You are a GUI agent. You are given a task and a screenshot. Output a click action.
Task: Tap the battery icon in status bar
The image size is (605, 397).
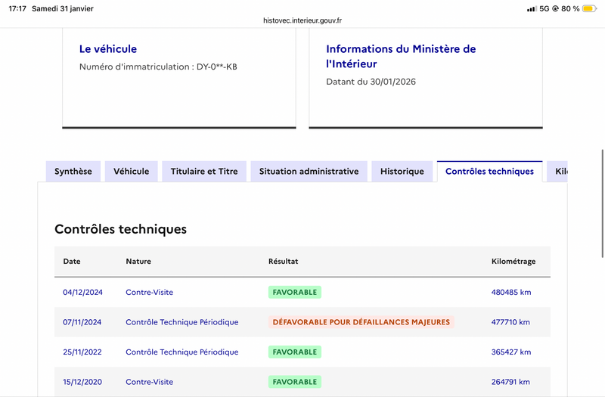tap(589, 8)
